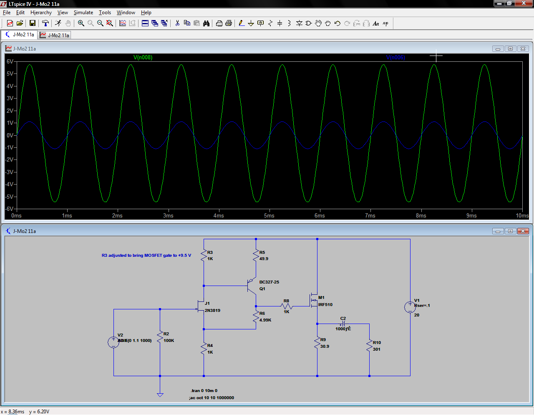Cascade windows icon

[x=155, y=23]
